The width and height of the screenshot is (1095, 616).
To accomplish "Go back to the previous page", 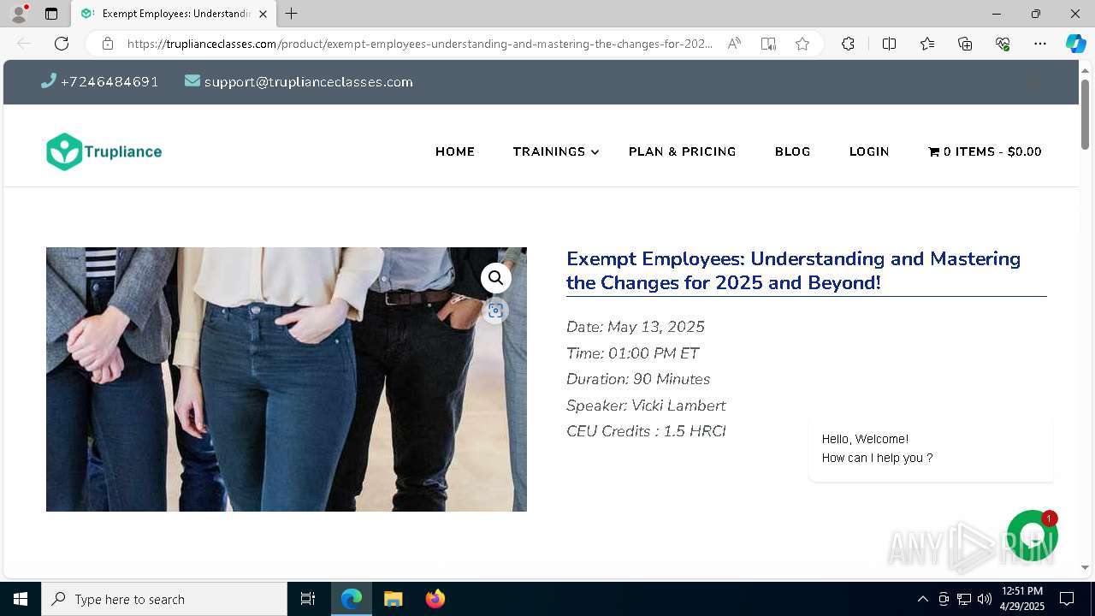I will 24,44.
